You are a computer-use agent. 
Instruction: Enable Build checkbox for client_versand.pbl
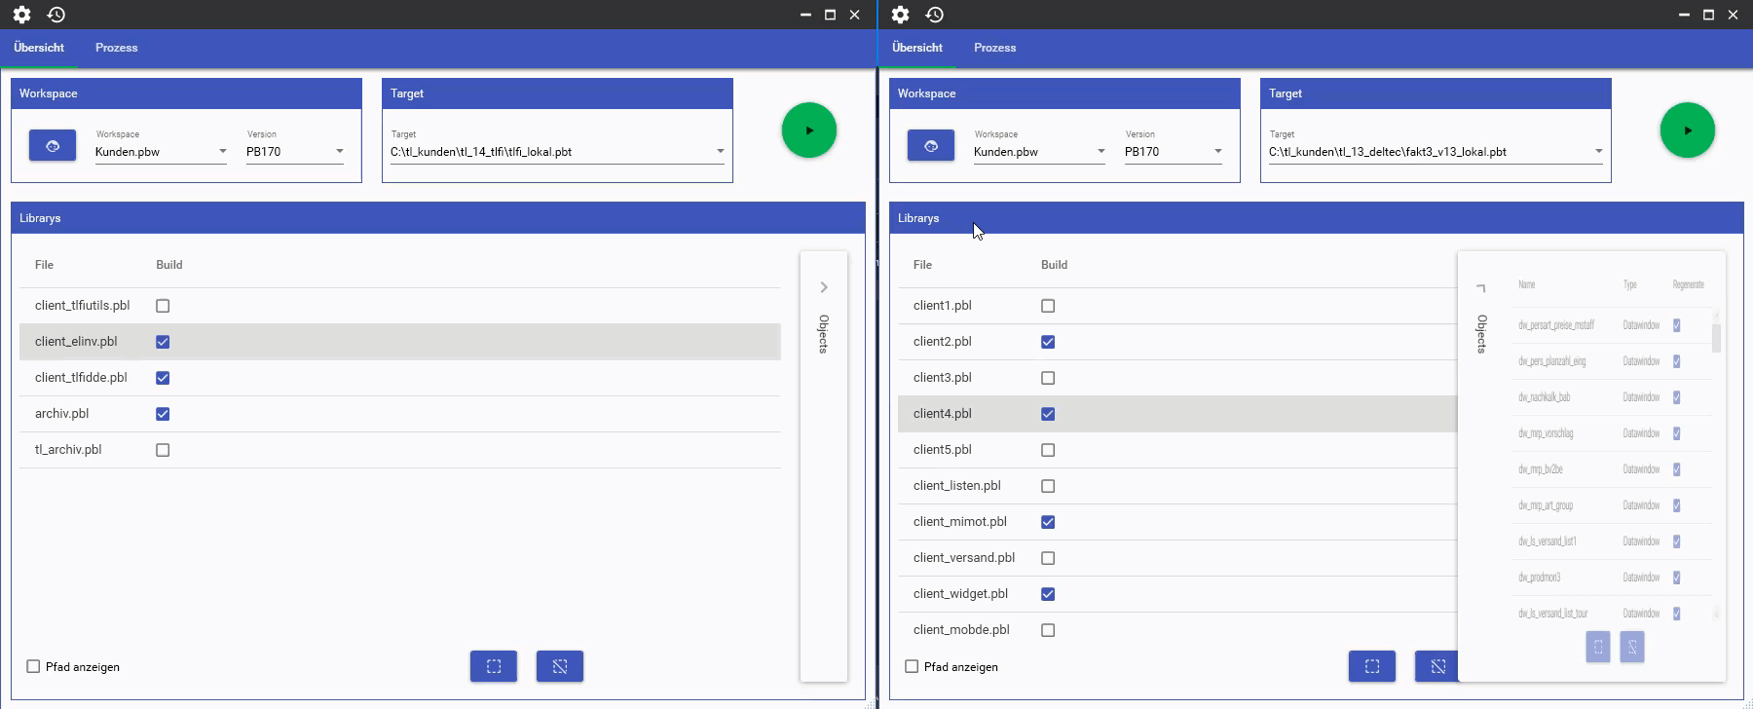point(1048,558)
